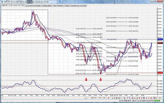This screenshot has height=103, width=164.
Task: Open the Dealing Rates tab
Action: point(47,6)
